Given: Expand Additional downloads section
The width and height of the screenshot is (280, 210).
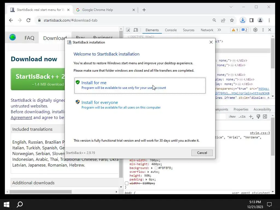Looking at the screenshot, I should (64, 183).
